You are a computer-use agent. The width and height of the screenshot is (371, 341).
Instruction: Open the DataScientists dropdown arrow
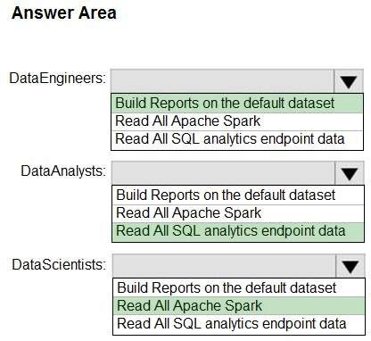[350, 266]
